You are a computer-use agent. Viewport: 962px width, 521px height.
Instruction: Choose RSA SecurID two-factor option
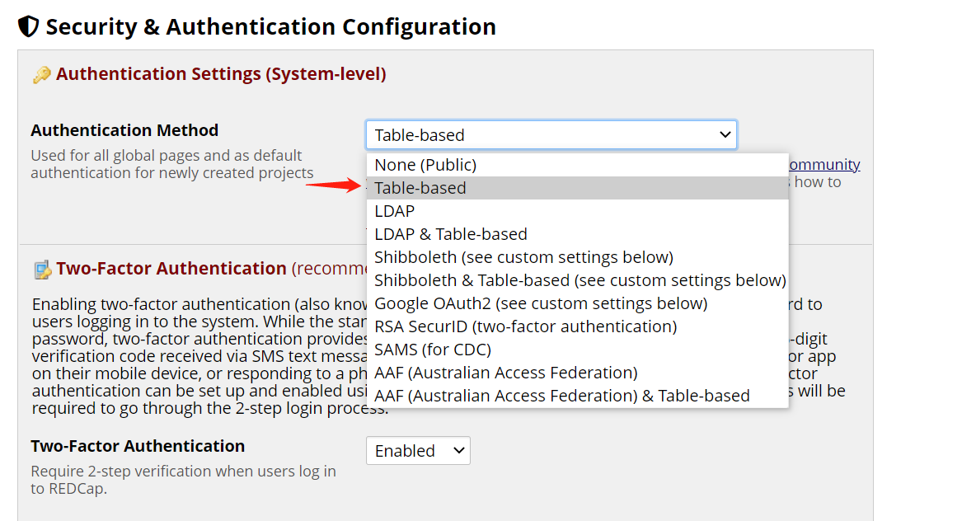525,326
